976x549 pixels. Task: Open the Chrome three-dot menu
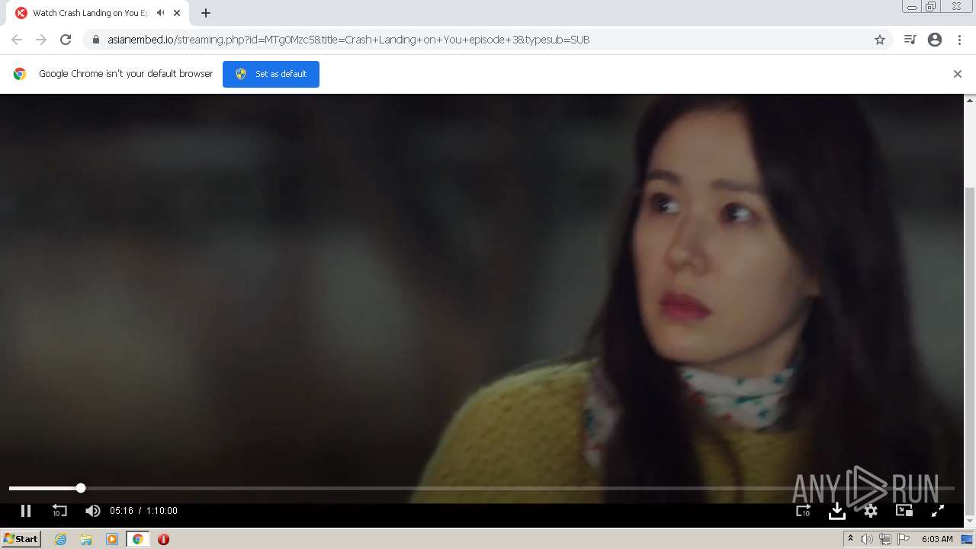[x=960, y=40]
